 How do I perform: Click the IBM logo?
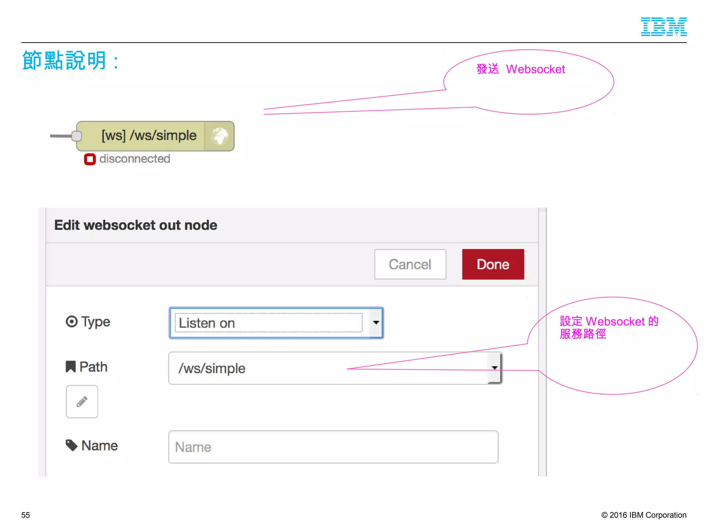pyautogui.click(x=663, y=27)
